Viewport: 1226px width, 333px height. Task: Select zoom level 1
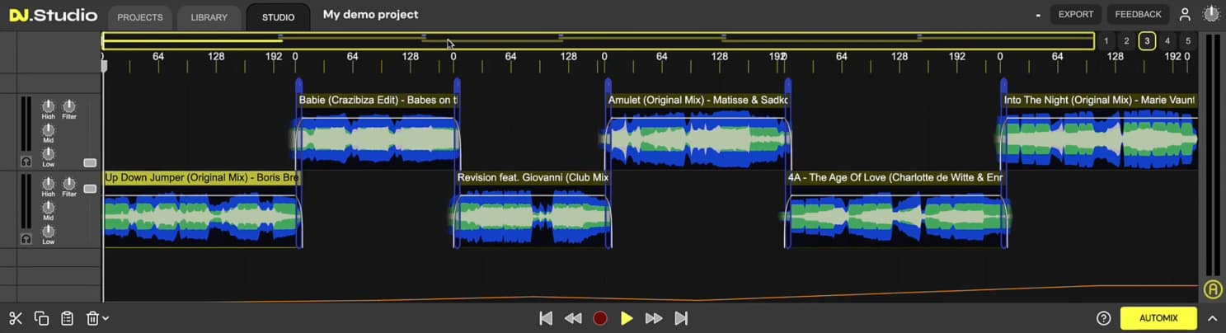tap(1106, 40)
